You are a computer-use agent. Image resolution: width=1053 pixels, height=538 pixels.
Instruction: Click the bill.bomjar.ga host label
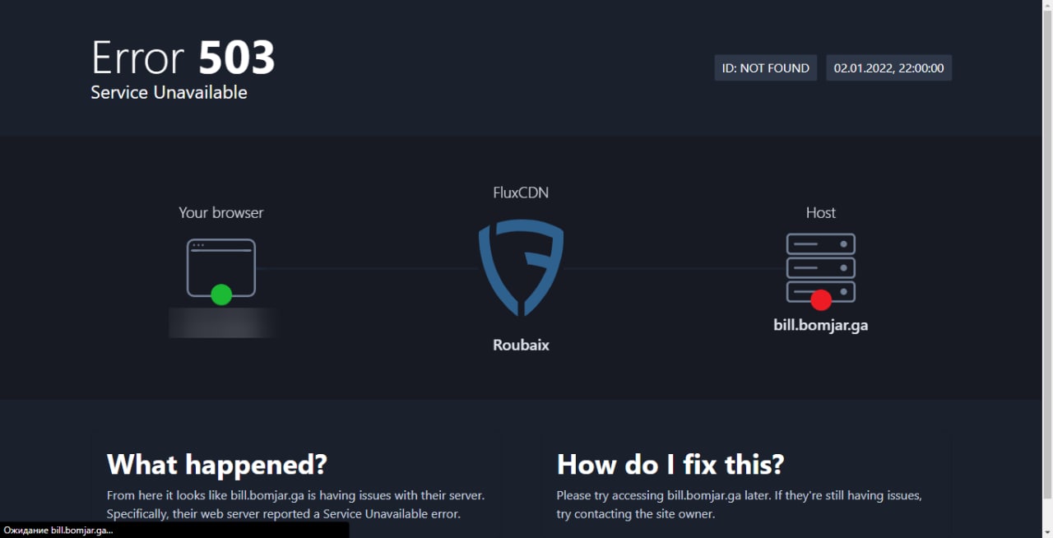820,325
